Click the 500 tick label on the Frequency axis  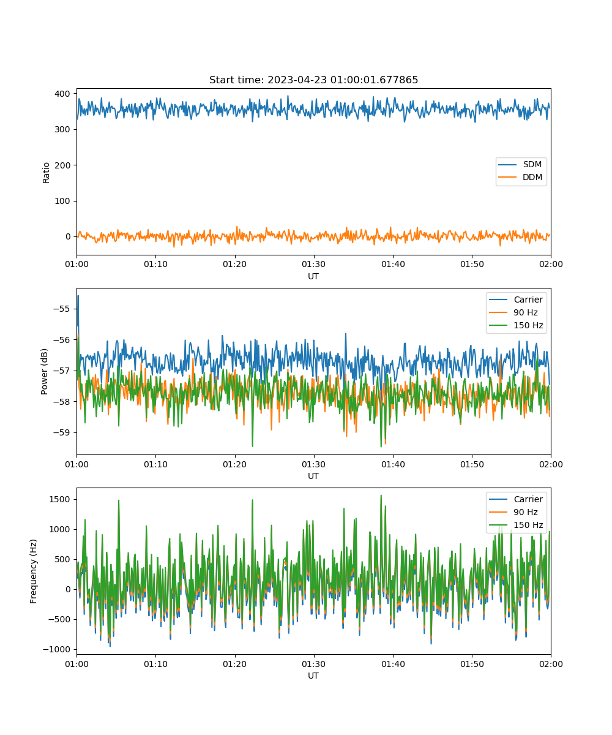click(x=64, y=559)
